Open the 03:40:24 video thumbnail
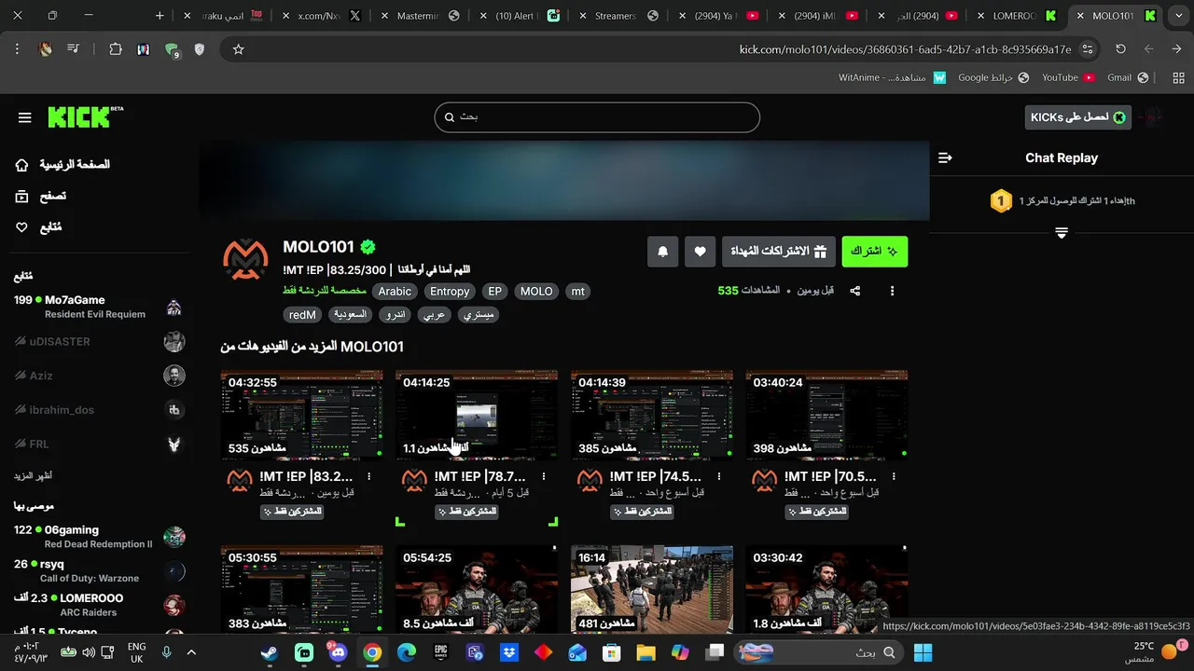1194x671 pixels. tap(826, 416)
